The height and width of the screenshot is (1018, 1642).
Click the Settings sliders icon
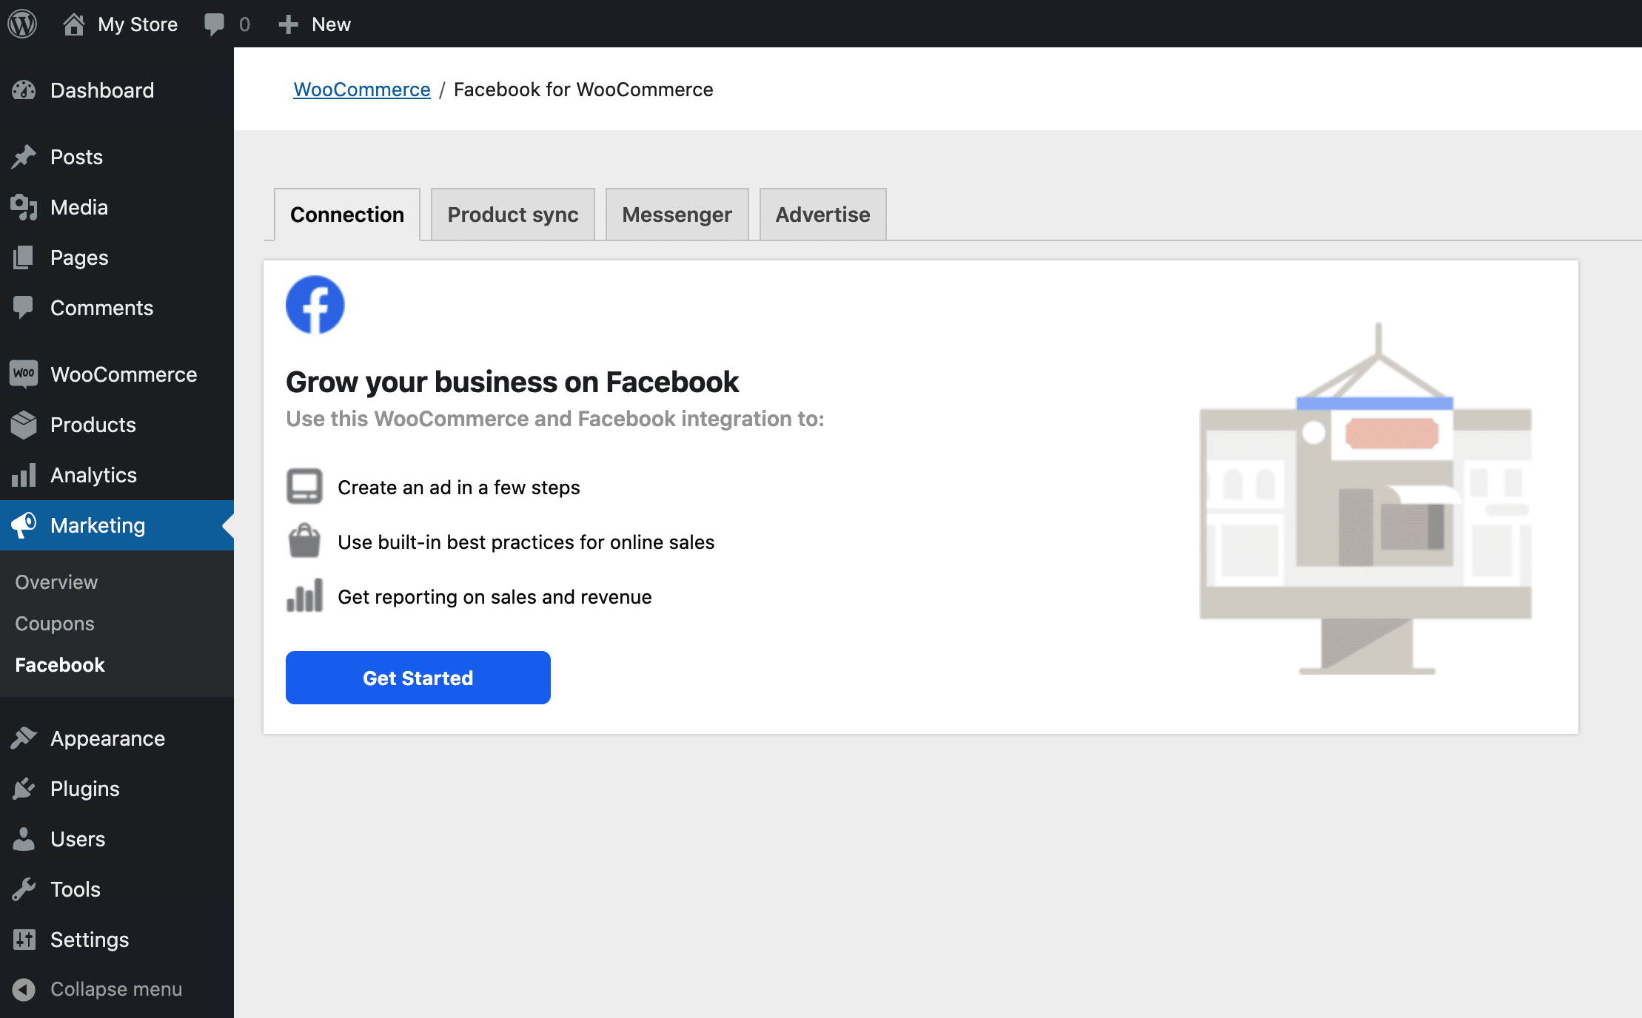click(24, 940)
